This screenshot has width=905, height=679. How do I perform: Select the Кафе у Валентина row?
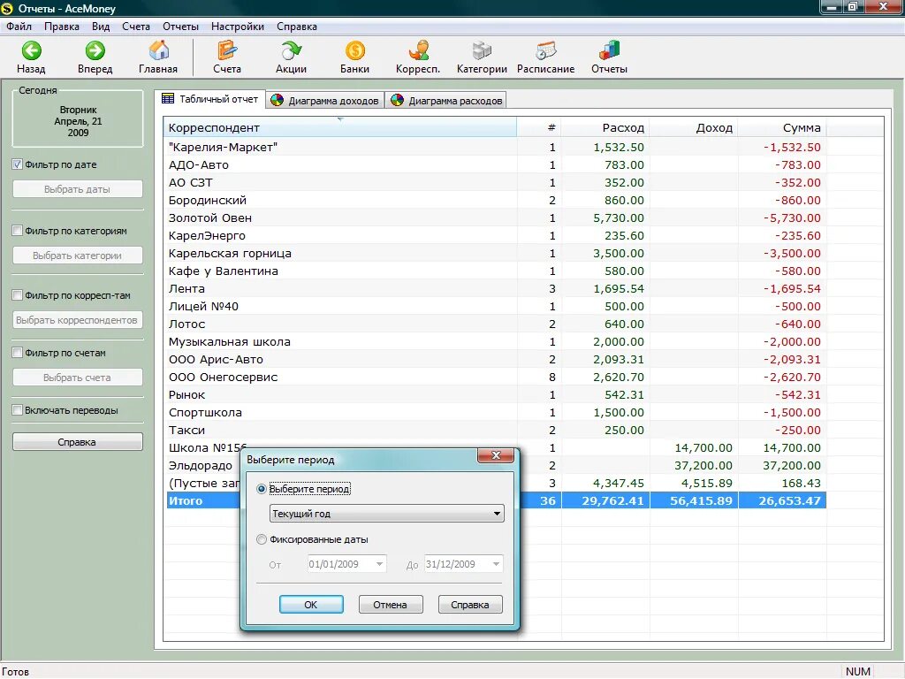(495, 271)
